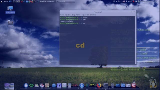The width and height of the screenshot is (160, 90).
Task: Click the red record indicator in system tray
Action: [x=133, y=1]
